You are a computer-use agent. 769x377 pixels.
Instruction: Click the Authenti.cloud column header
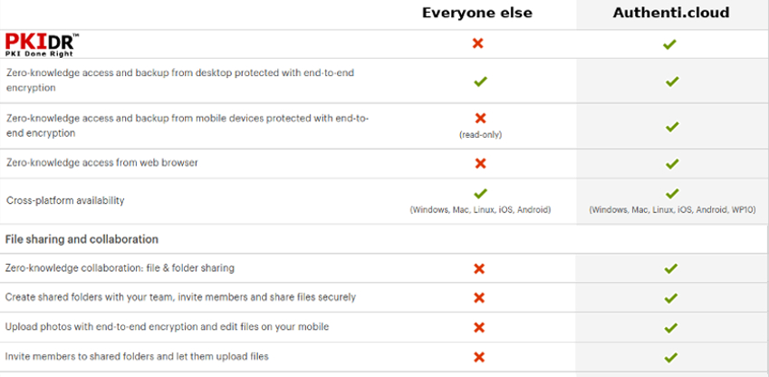[x=671, y=13]
